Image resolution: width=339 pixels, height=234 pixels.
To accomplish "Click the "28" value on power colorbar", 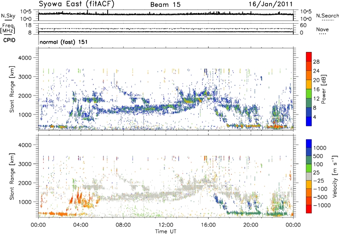I will [316, 62].
